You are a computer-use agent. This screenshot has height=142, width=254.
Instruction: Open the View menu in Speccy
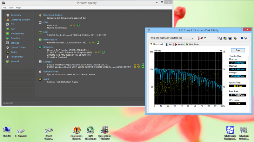coord(11,8)
